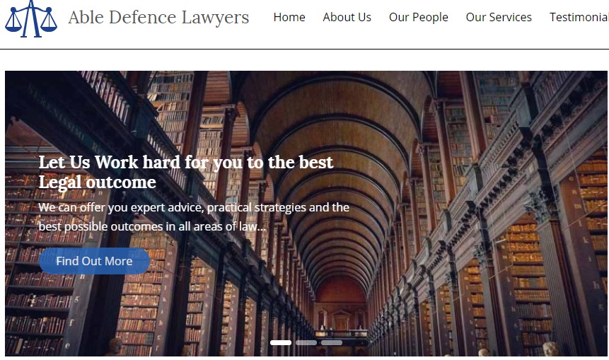Select the first slide indicator
The image size is (609, 360).
click(x=281, y=342)
